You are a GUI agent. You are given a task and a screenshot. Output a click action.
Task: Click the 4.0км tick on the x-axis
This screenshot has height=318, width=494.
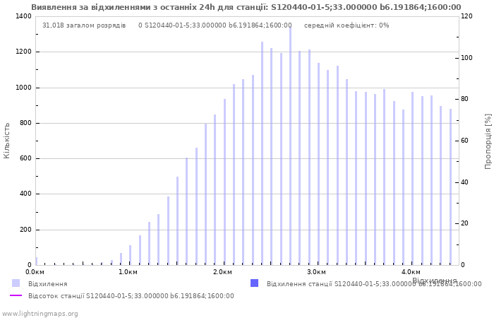click(411, 272)
